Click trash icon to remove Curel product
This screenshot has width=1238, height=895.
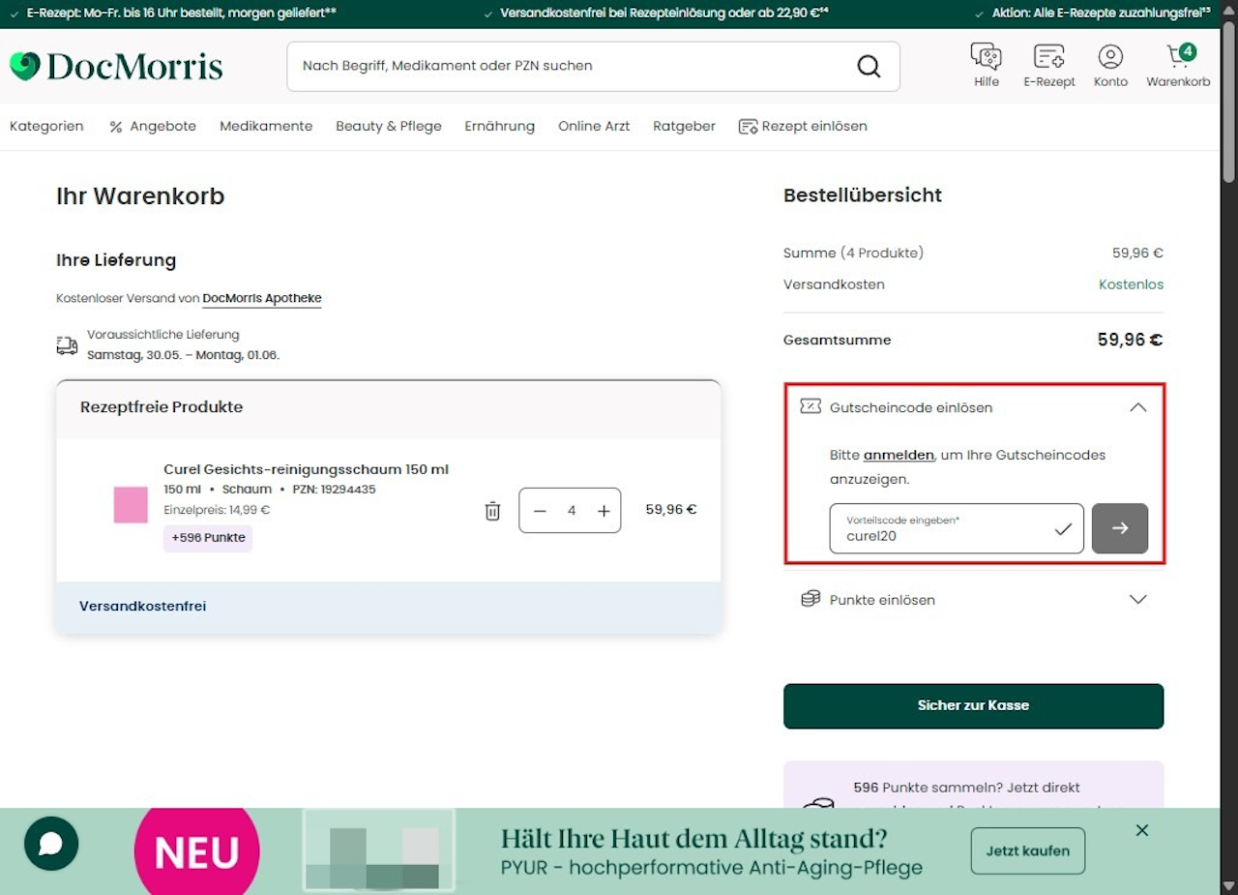point(492,511)
